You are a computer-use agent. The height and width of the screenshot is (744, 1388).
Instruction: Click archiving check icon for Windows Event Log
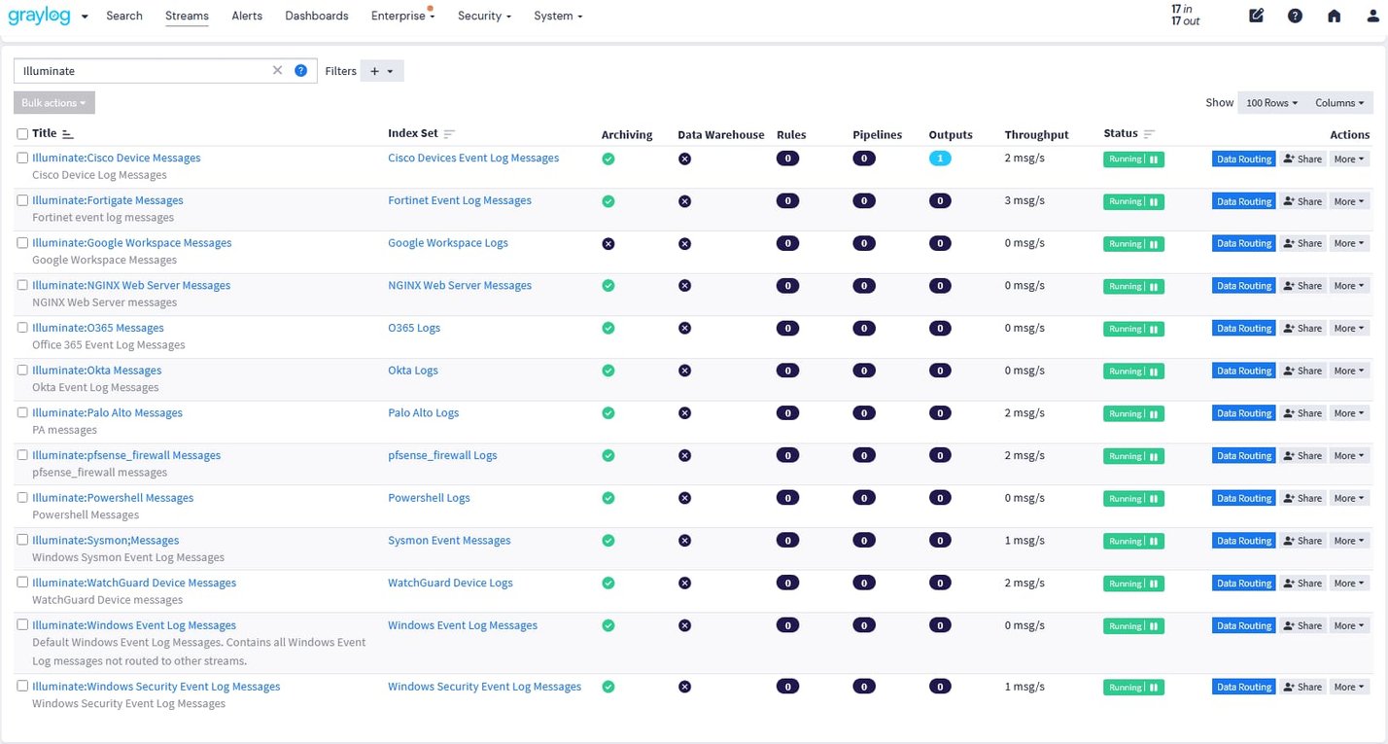(608, 625)
